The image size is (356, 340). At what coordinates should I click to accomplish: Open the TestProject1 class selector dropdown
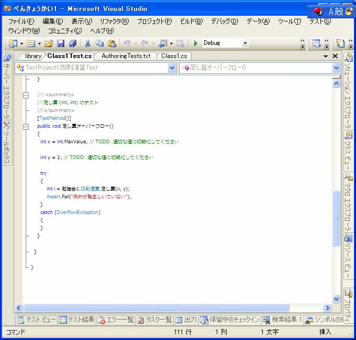(x=172, y=68)
